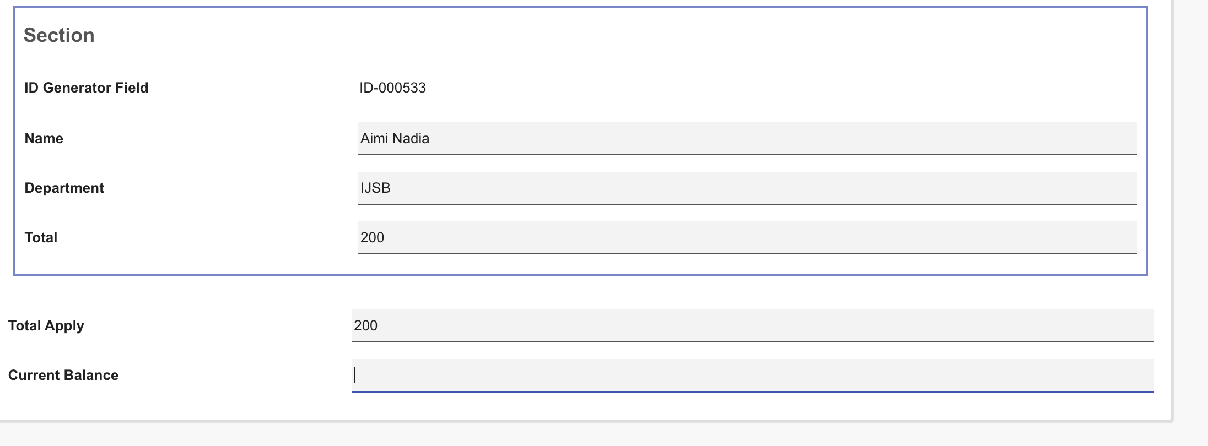Click on the "IJSB" department text
The image size is (1208, 446).
click(x=375, y=188)
